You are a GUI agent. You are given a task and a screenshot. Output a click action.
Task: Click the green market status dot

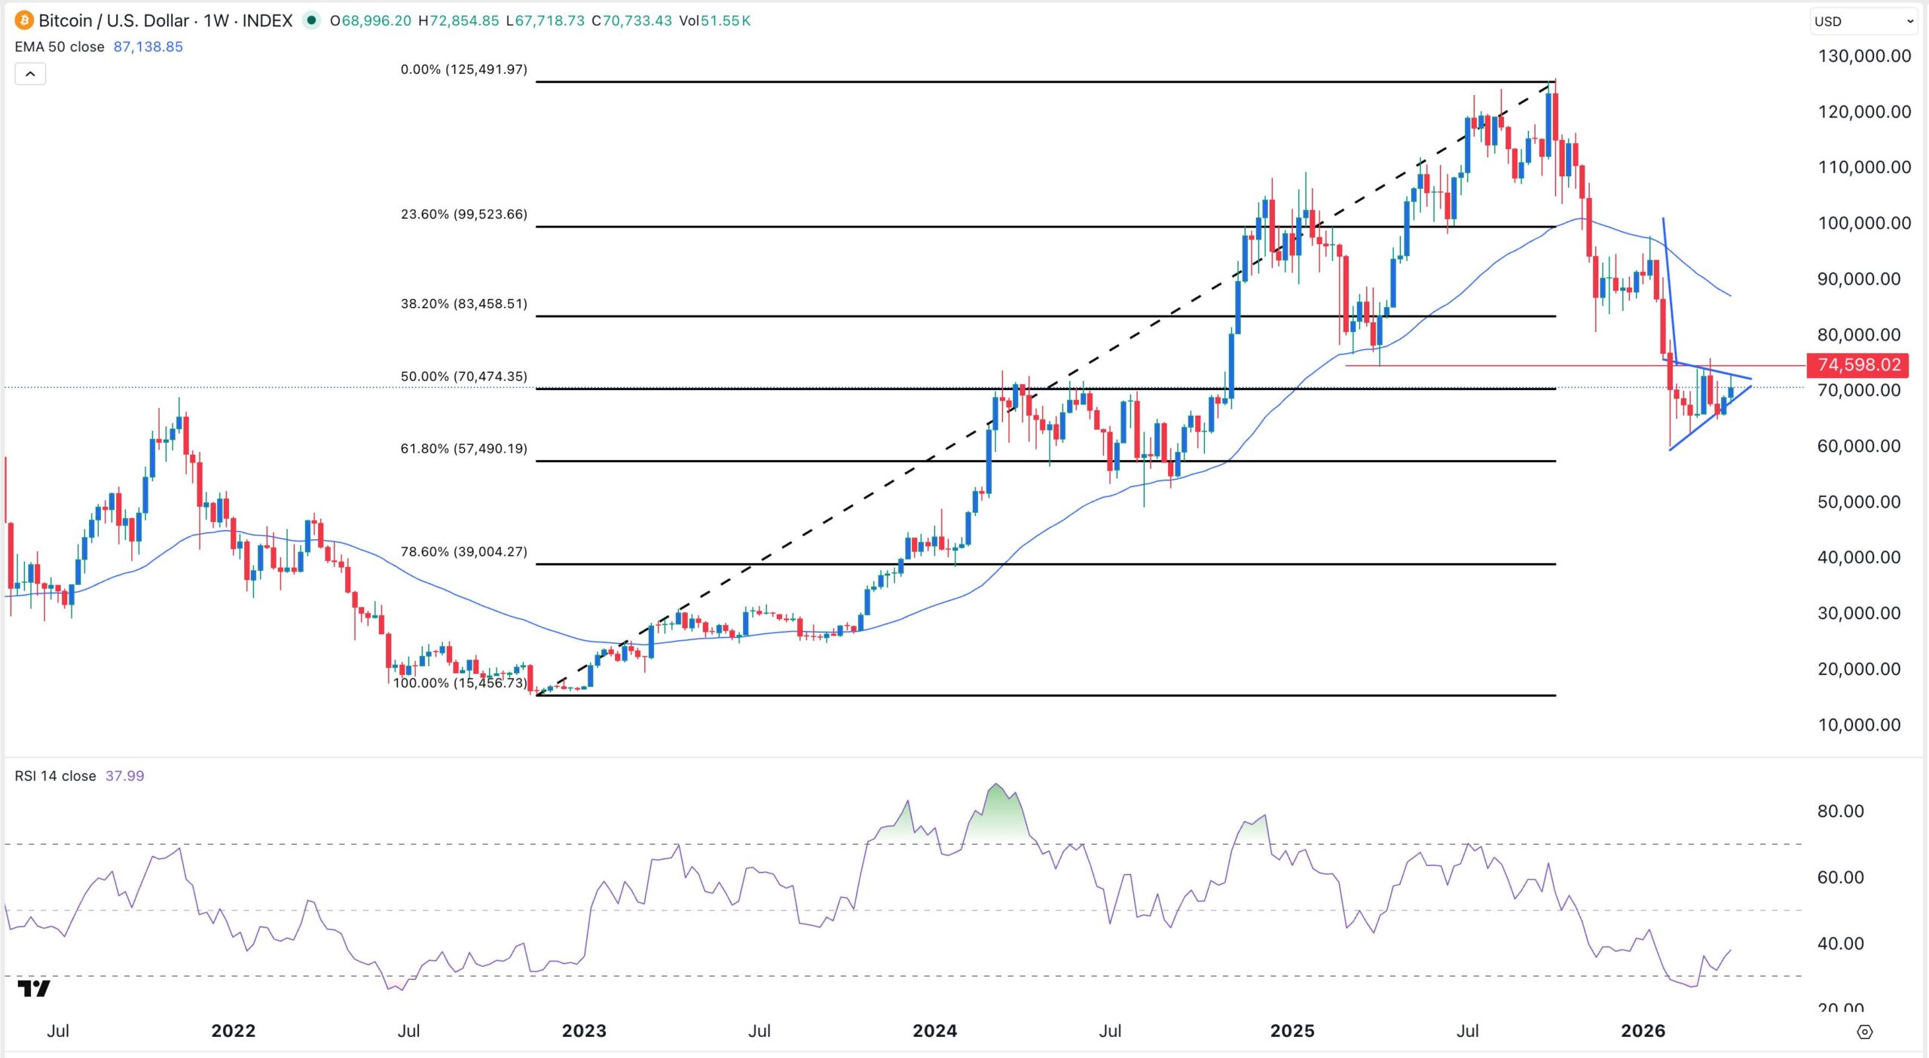click(x=311, y=20)
